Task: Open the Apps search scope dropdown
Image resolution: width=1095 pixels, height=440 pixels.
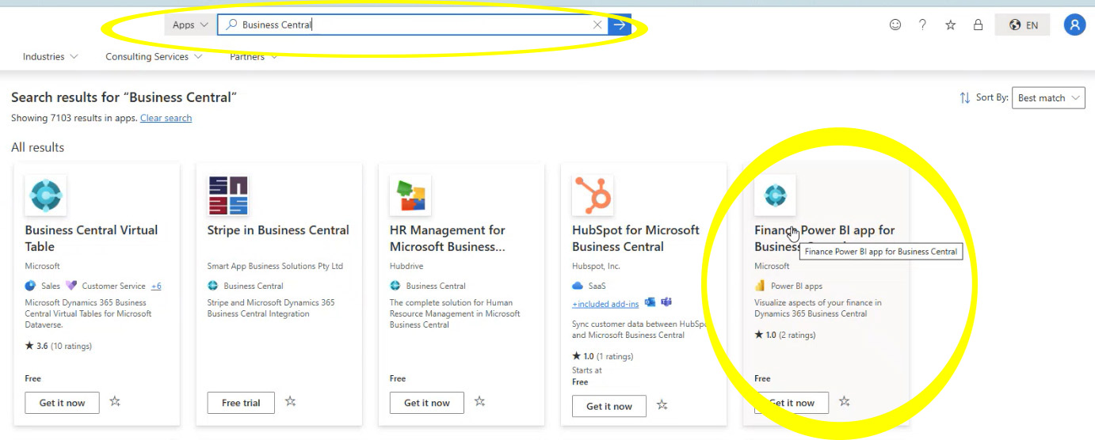Action: pyautogui.click(x=190, y=25)
